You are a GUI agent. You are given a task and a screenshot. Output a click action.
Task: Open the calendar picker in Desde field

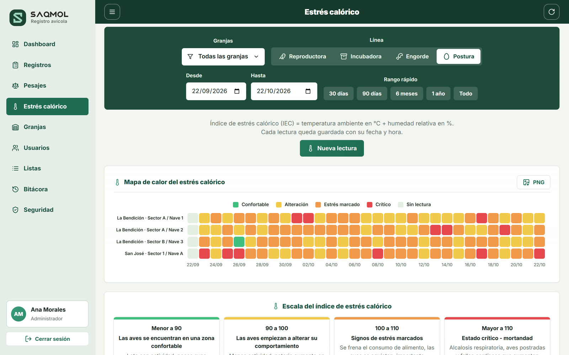pyautogui.click(x=237, y=91)
